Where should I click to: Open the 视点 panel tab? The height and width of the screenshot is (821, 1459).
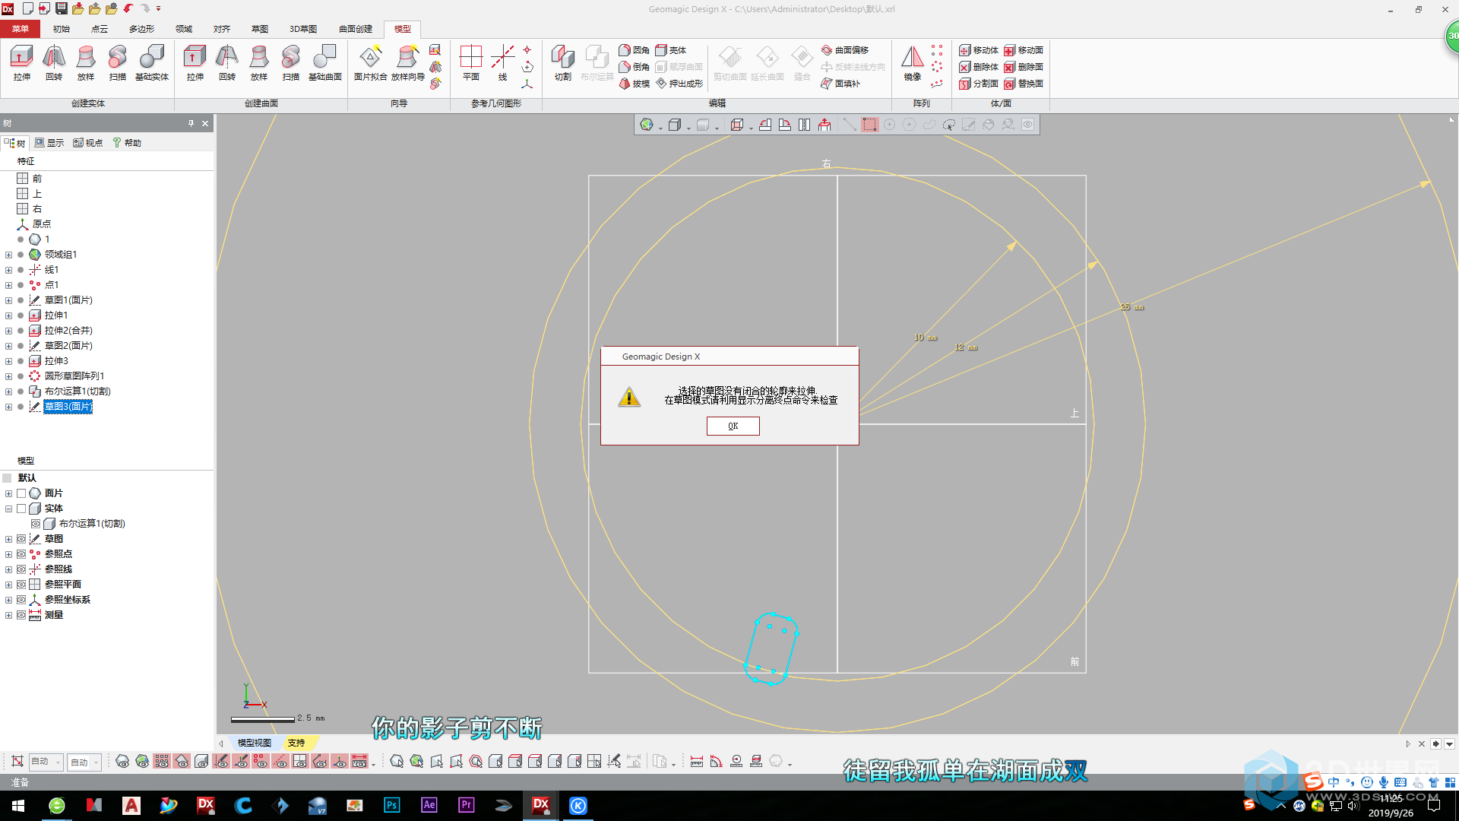click(88, 143)
